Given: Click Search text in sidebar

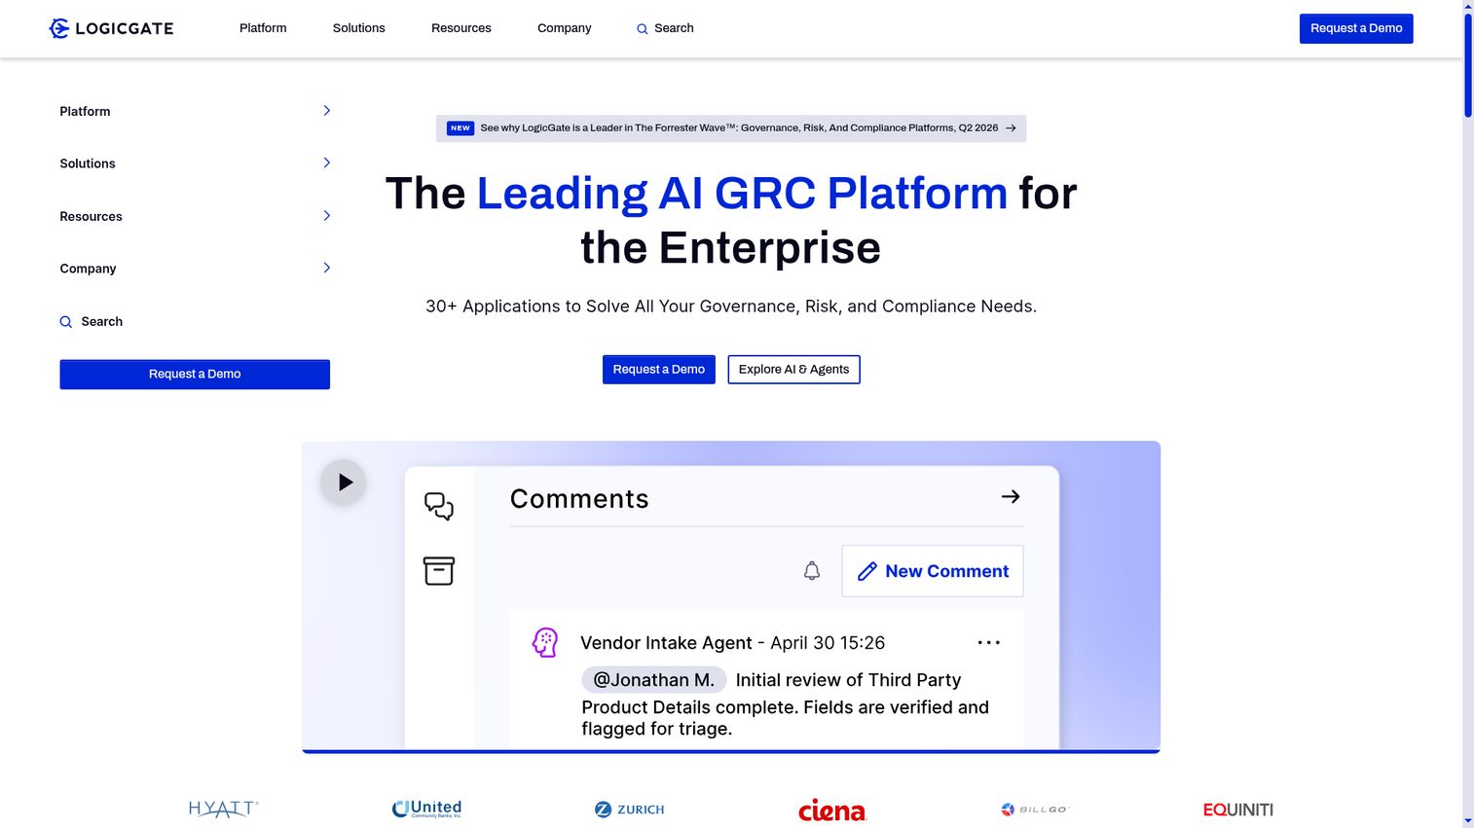Looking at the screenshot, I should point(102,322).
